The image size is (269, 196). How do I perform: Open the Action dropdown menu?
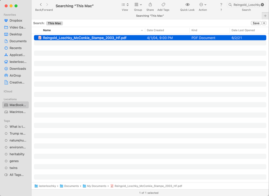203,5
